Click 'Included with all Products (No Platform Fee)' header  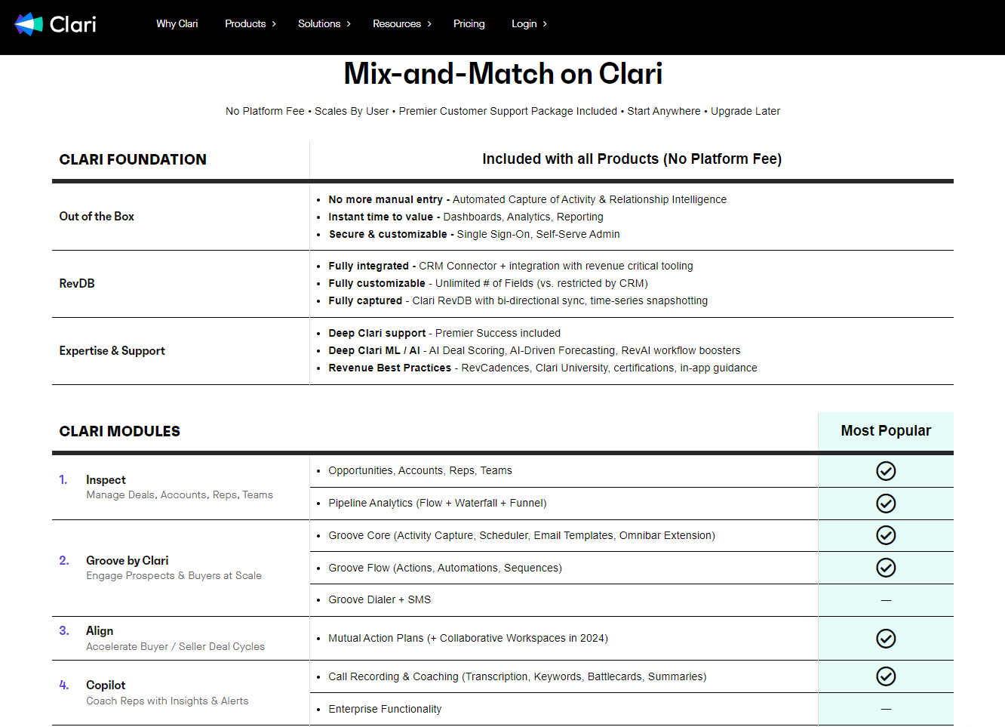632,159
